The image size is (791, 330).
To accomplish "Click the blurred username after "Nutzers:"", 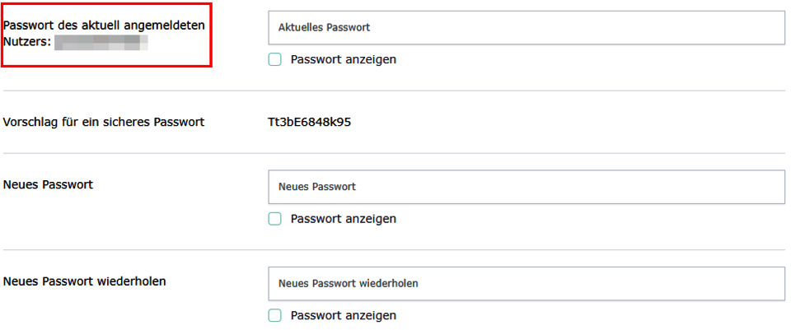I will click(101, 42).
